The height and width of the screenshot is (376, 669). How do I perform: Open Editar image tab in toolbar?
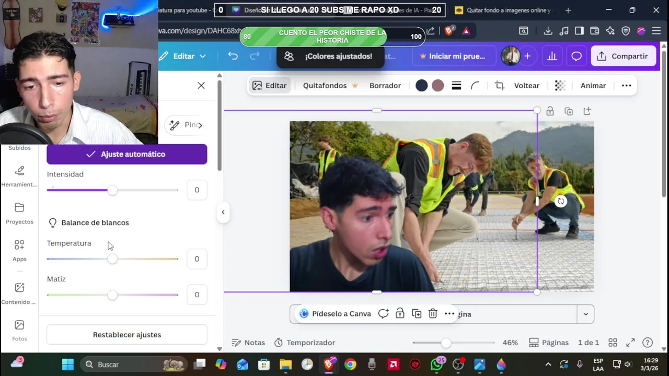[269, 86]
